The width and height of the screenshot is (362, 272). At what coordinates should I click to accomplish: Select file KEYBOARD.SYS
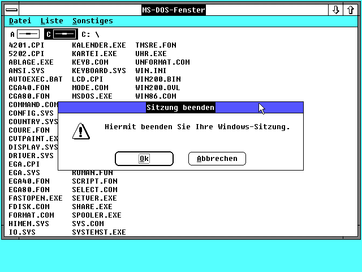tap(99, 70)
